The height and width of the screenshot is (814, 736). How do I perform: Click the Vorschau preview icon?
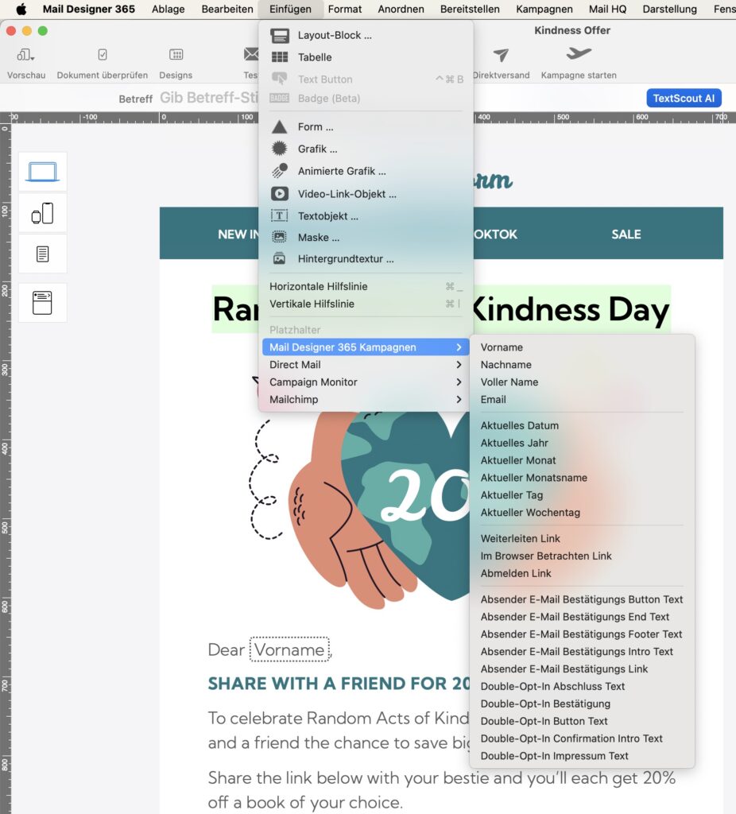(x=25, y=55)
